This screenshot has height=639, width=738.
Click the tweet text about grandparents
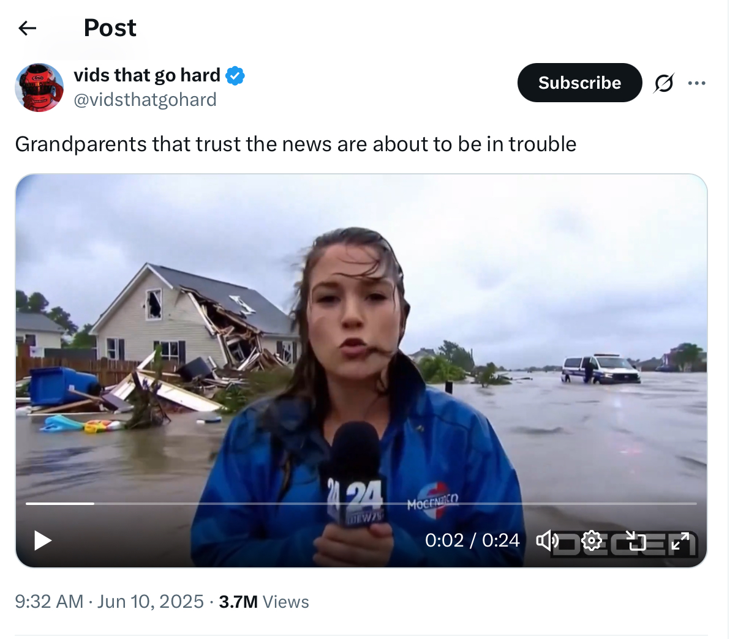pyautogui.click(x=296, y=144)
